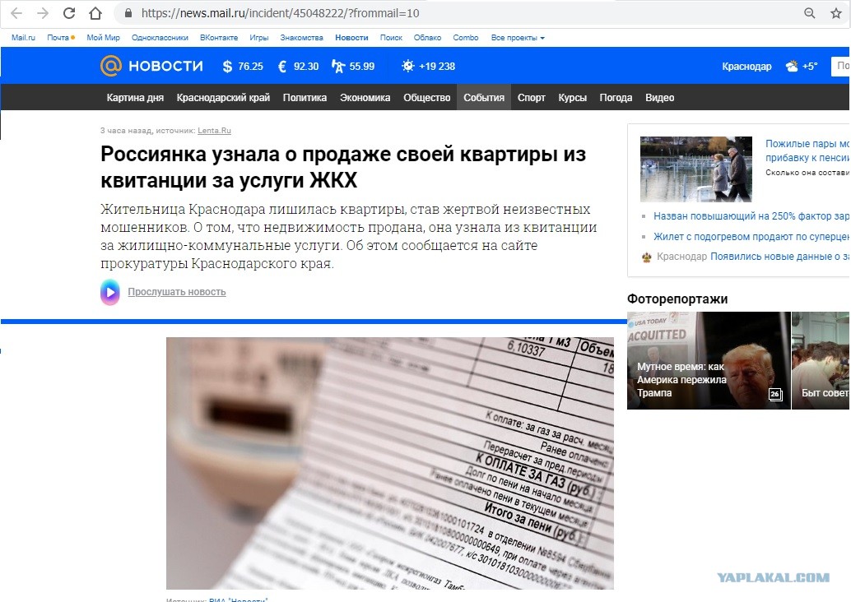Open the gas bill article photo
The width and height of the screenshot is (851, 602).
[x=389, y=463]
